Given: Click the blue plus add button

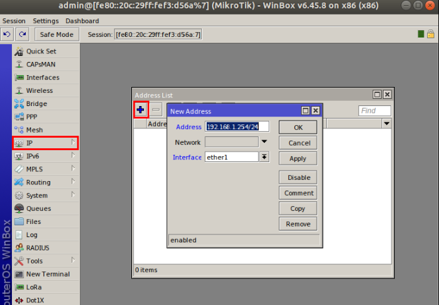Looking at the screenshot, I should click(141, 110).
